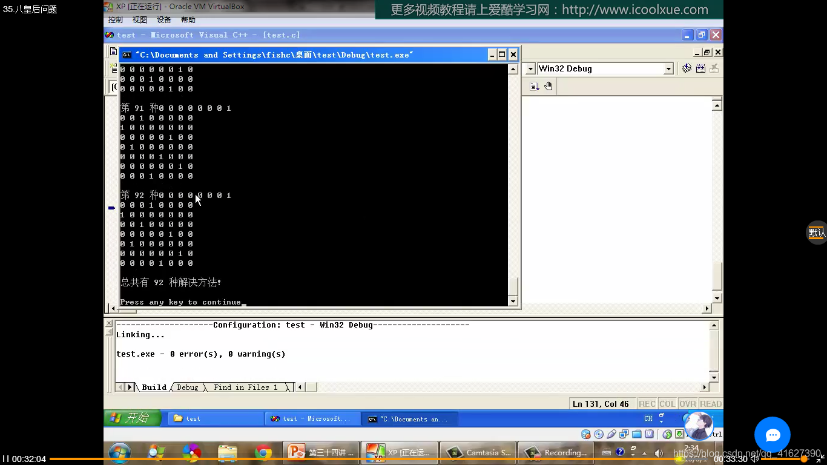This screenshot has width=827, height=465.
Task: Click the colorful pinwheel icon in host taskbar
Action: coord(191,452)
